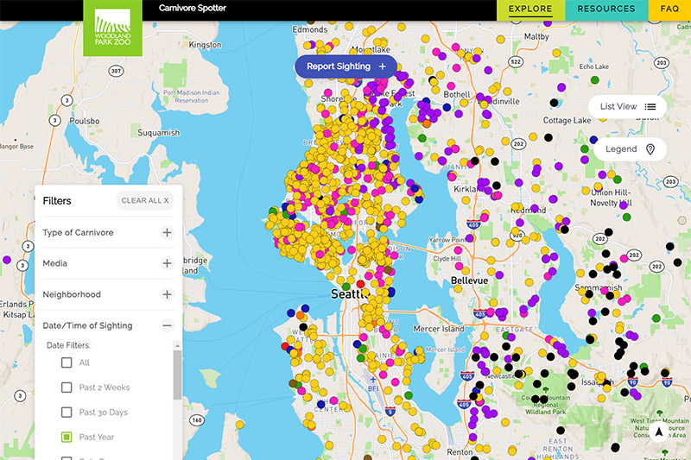Click the Kingston map label
This screenshot has height=460, width=691.
coord(205,45)
